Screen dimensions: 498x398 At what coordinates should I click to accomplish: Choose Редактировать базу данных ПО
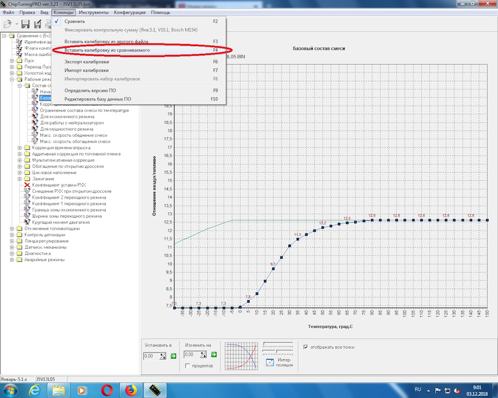[x=140, y=99]
